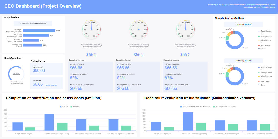Click Actual bar for A high-speed project construction costs
This screenshot has width=278, height=139.
click(x=17, y=127)
